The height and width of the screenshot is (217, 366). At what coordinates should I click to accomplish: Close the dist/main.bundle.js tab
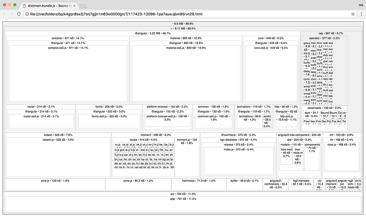(x=74, y=5)
